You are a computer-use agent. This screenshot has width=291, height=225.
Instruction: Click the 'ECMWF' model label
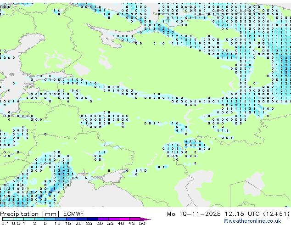[74, 214]
